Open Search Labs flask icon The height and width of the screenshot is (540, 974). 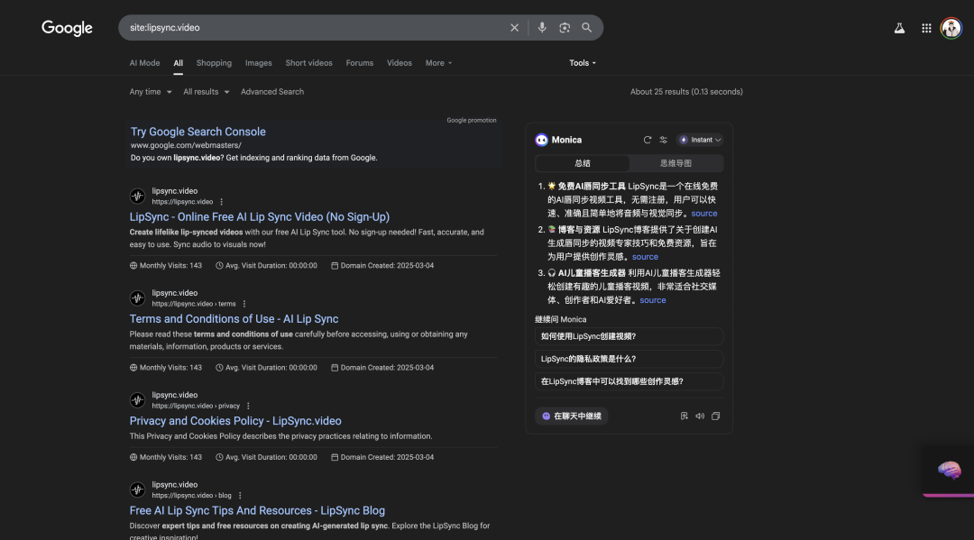pyautogui.click(x=899, y=28)
